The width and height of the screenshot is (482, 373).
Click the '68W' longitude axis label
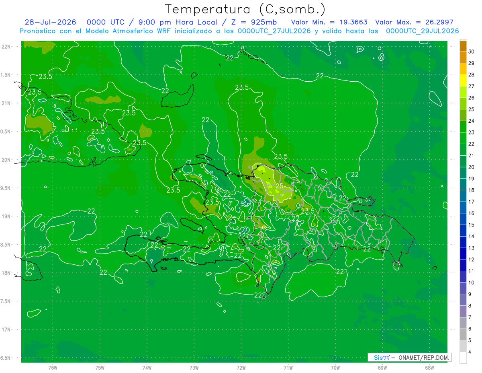(x=429, y=367)
